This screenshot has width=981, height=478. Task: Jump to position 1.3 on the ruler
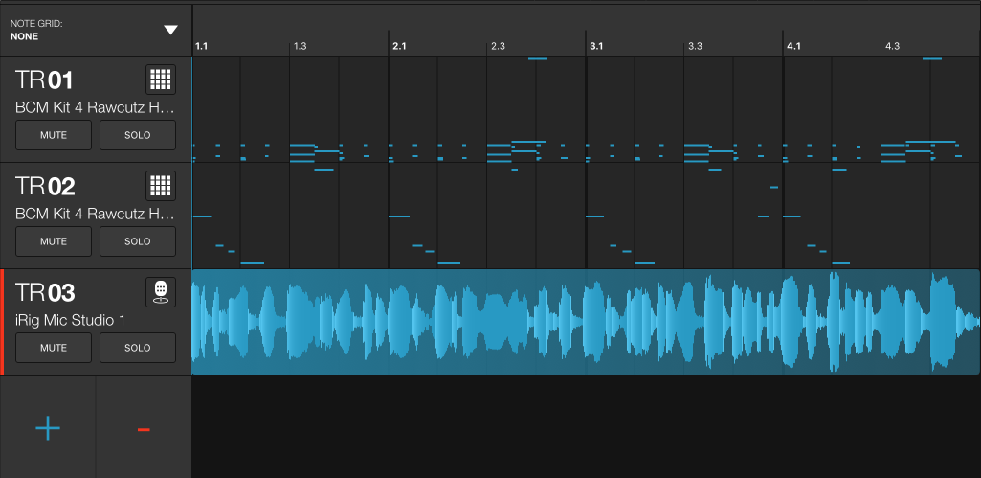[301, 46]
